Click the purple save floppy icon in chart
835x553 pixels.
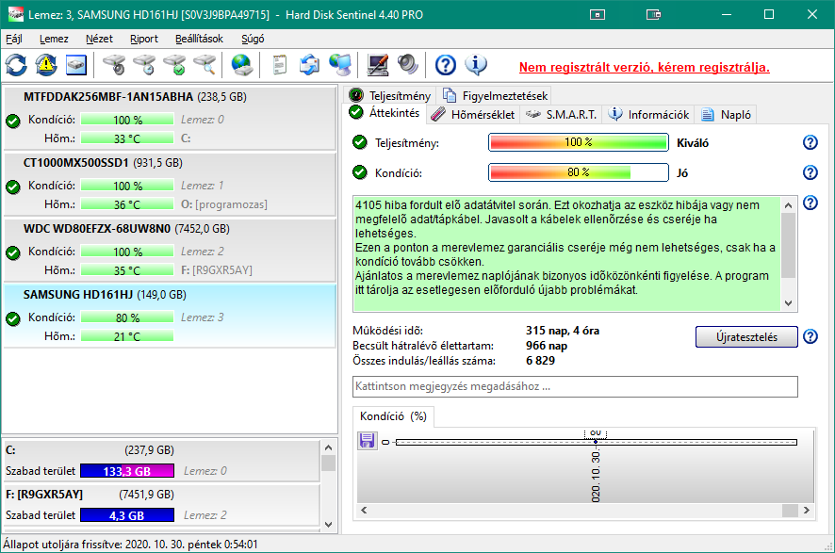pyautogui.click(x=367, y=441)
